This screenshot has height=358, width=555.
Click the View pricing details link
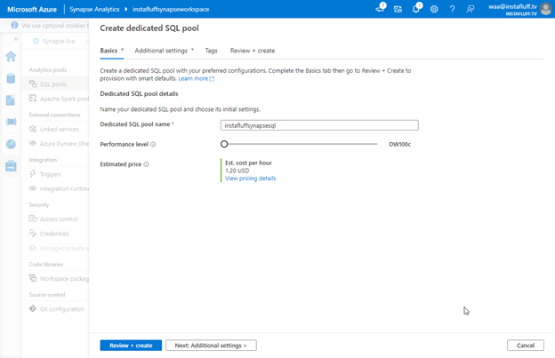(x=250, y=179)
